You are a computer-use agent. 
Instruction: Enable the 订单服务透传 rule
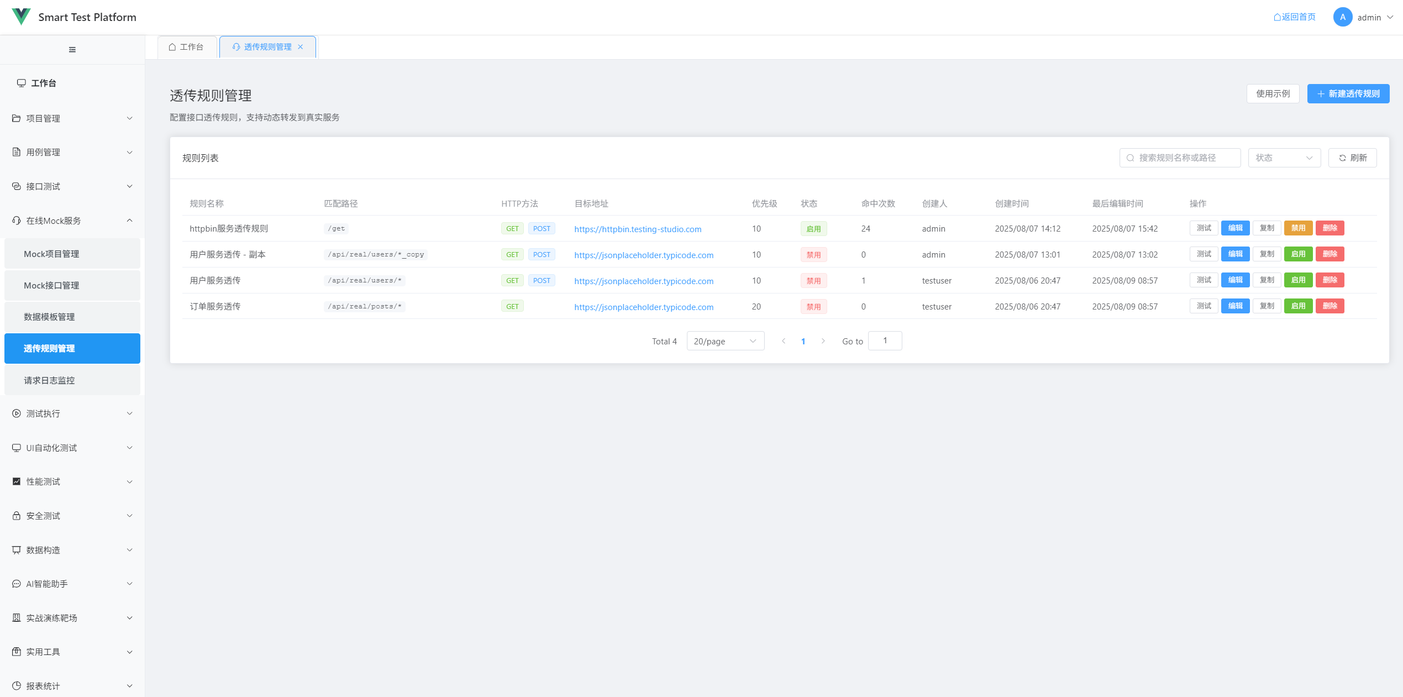click(1298, 306)
